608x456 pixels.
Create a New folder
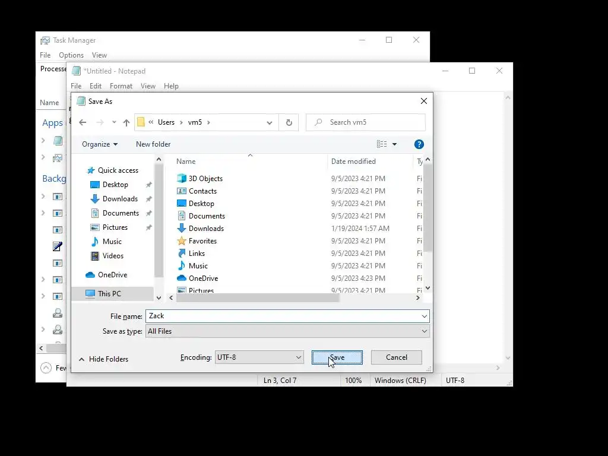[153, 144]
